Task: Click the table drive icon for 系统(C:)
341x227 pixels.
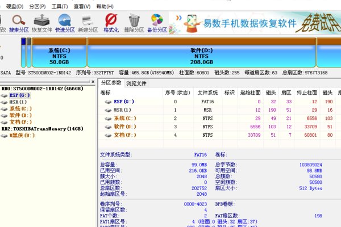Action: click(x=108, y=119)
